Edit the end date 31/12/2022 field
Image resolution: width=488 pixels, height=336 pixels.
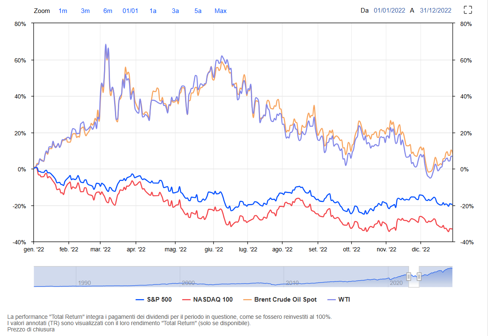pyautogui.click(x=436, y=10)
